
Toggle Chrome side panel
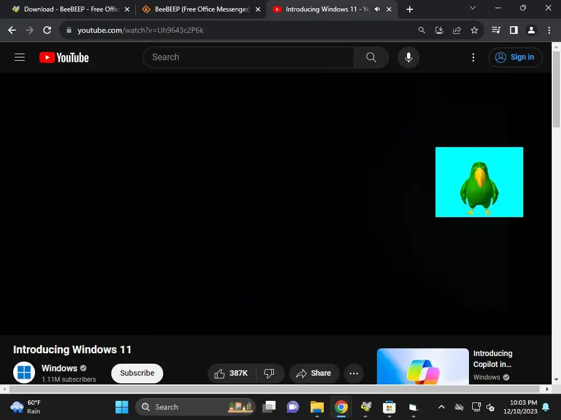pyautogui.click(x=514, y=30)
